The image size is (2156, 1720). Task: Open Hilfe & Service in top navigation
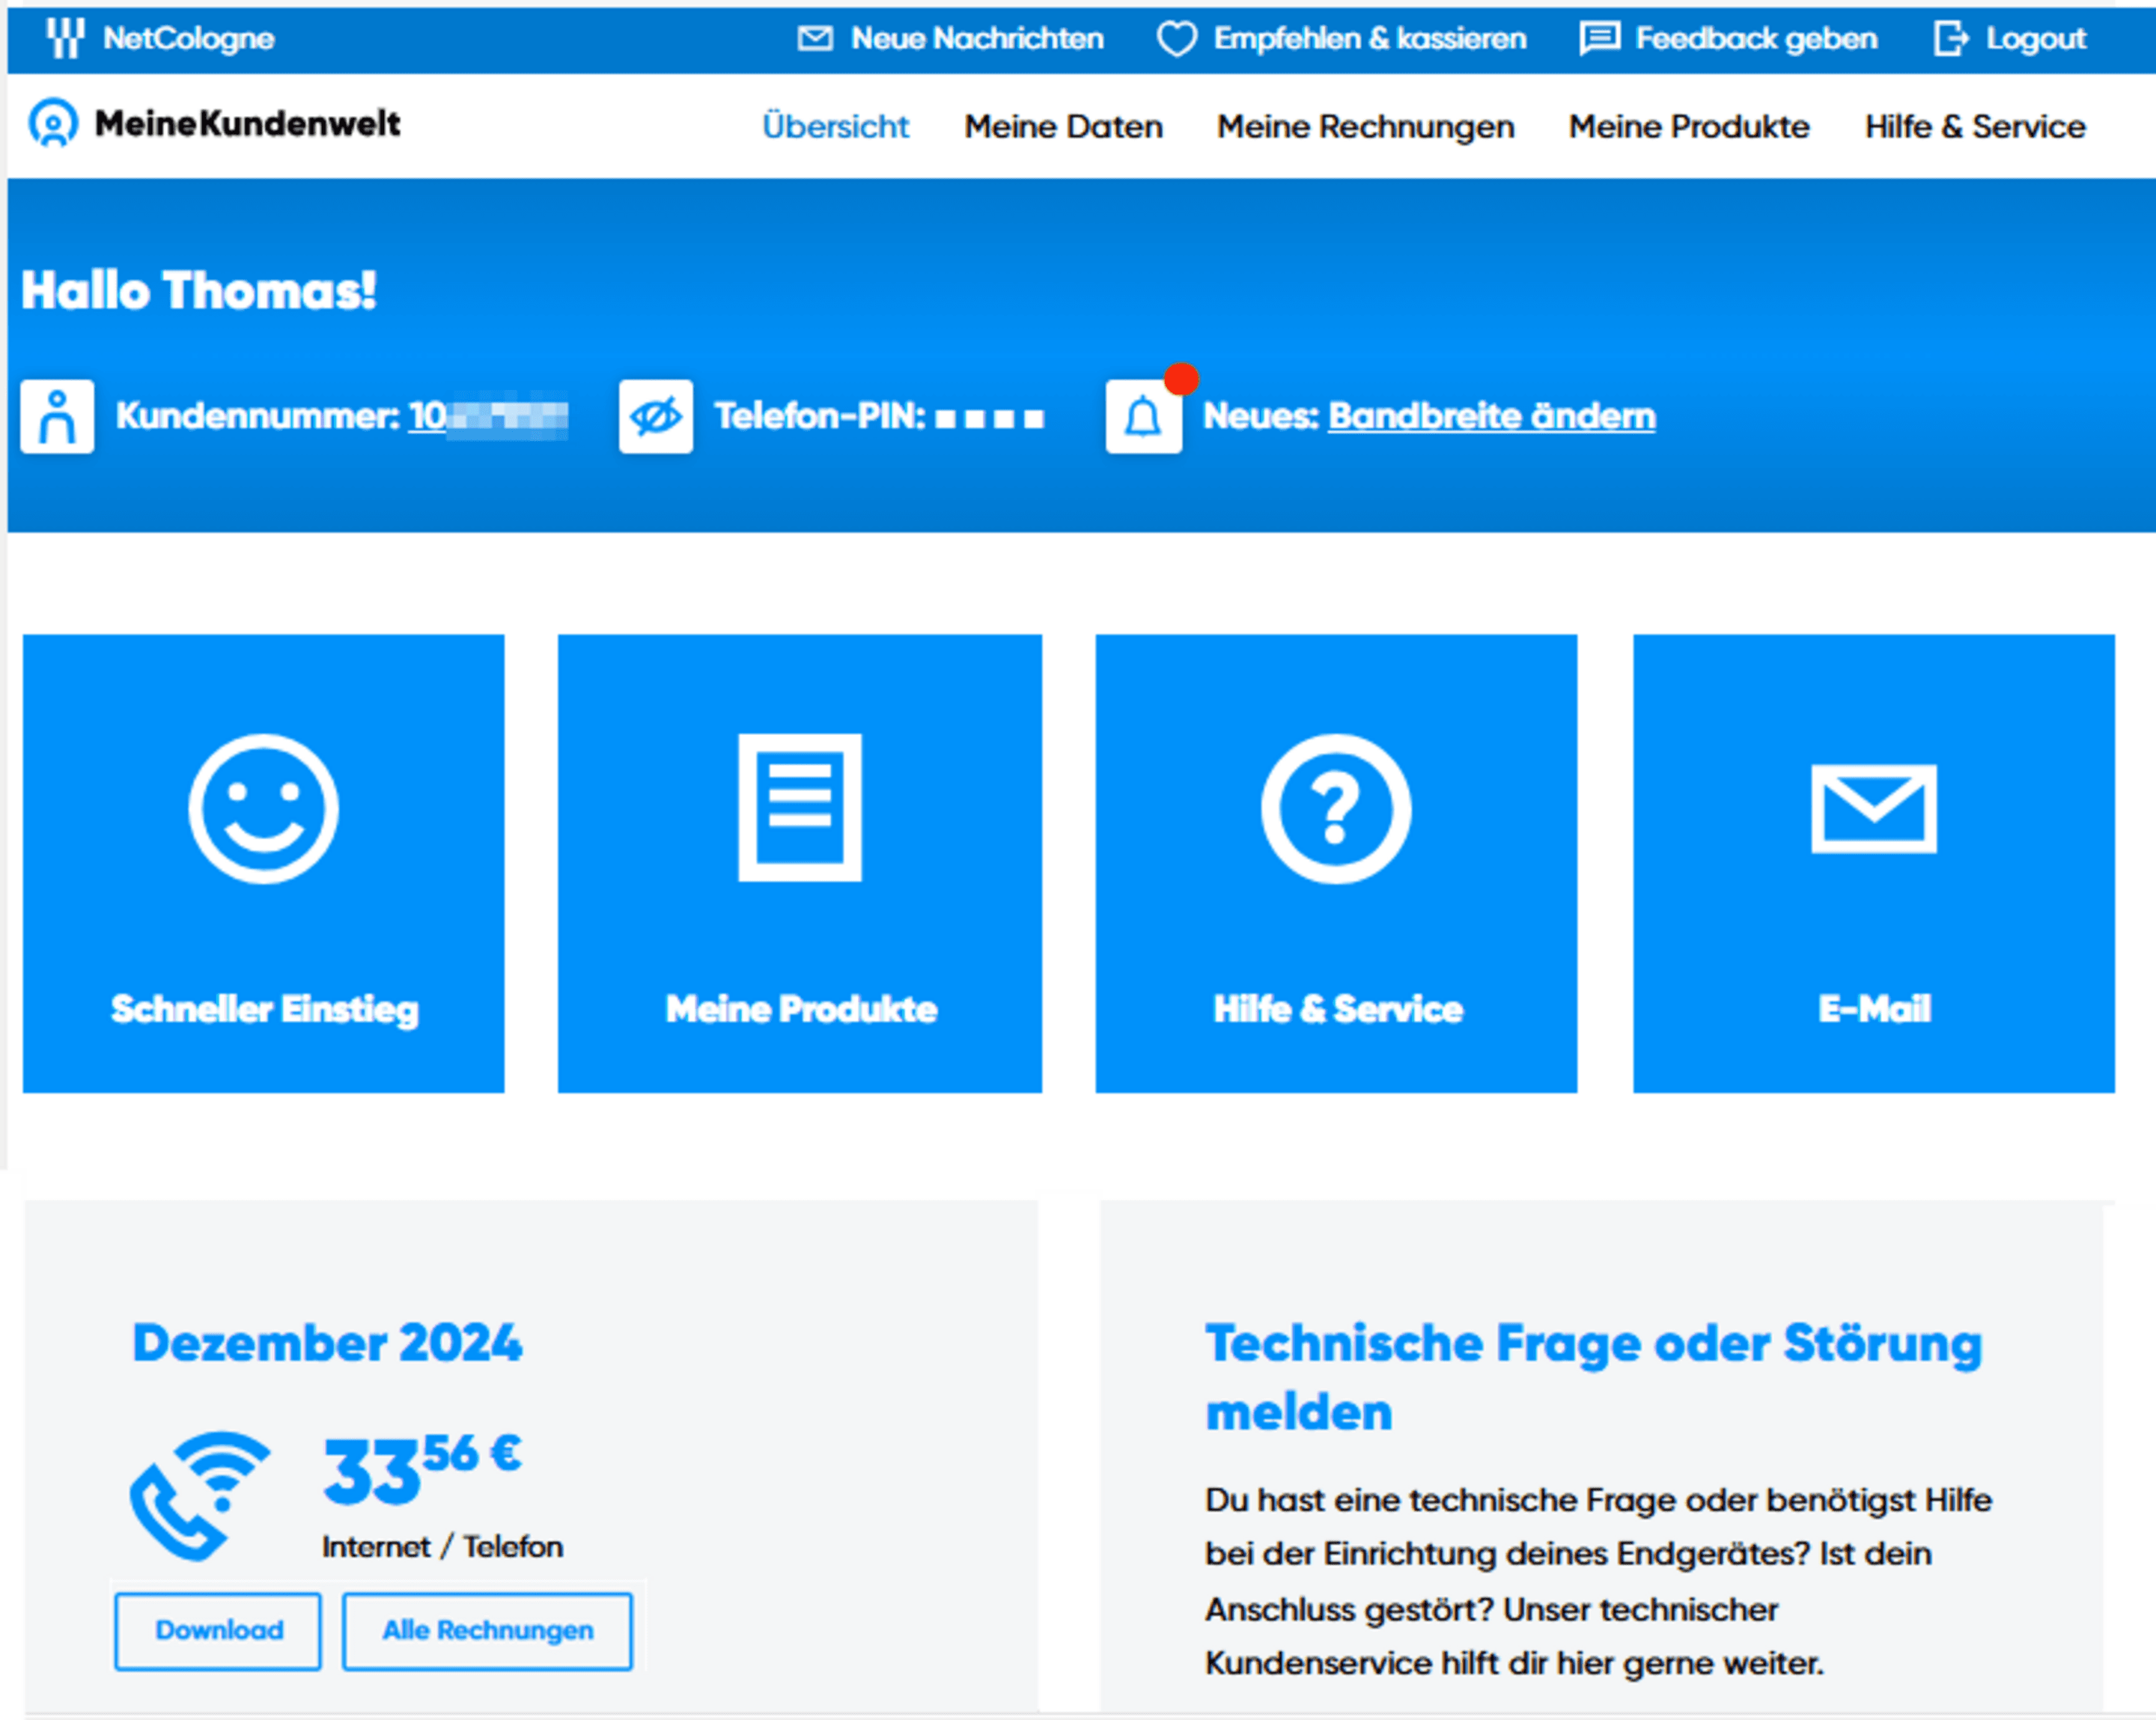pyautogui.click(x=1974, y=126)
